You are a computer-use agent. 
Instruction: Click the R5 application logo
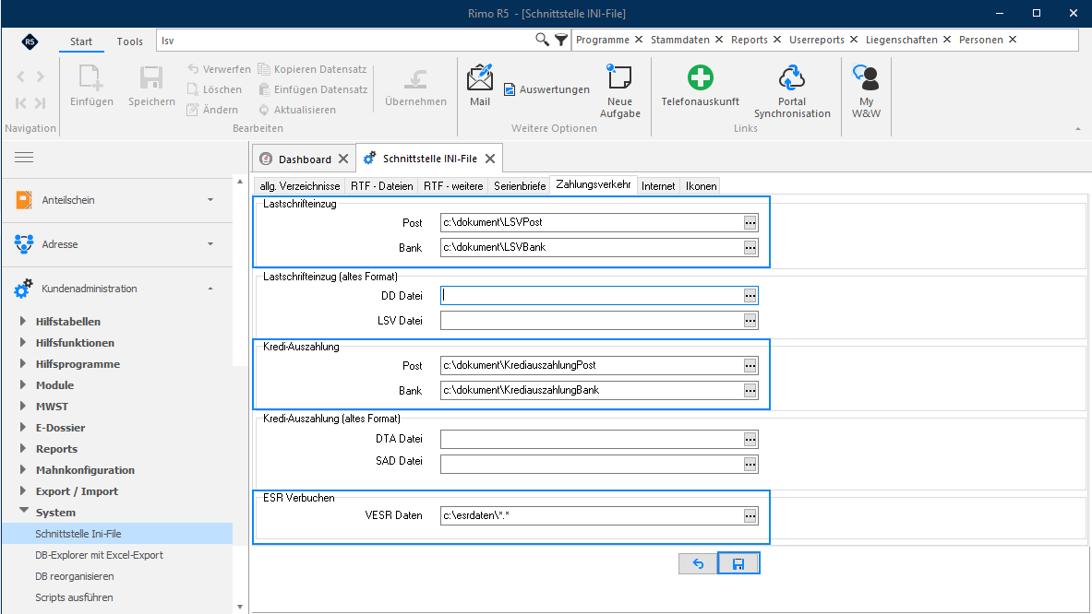tap(30, 41)
